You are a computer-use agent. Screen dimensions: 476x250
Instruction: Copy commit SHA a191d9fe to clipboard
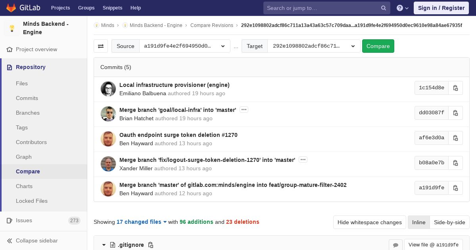click(x=455, y=188)
